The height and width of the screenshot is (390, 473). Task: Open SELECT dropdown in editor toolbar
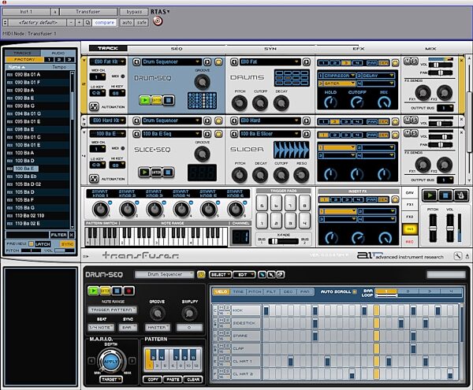[x=220, y=274]
